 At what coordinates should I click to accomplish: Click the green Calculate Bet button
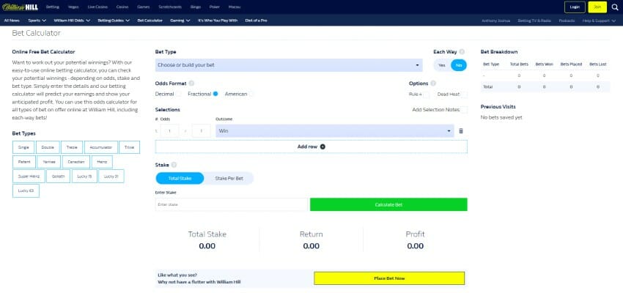[x=388, y=204]
